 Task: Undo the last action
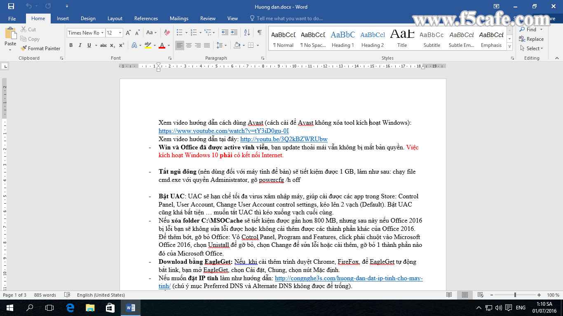pyautogui.click(x=29, y=6)
